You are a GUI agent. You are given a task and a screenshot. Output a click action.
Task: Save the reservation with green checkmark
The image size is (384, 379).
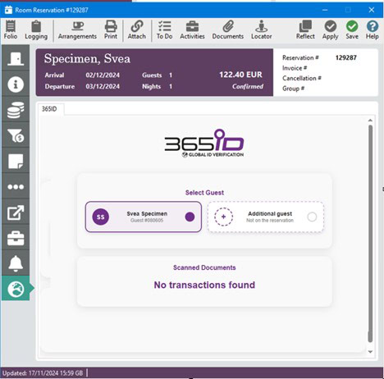pyautogui.click(x=352, y=30)
